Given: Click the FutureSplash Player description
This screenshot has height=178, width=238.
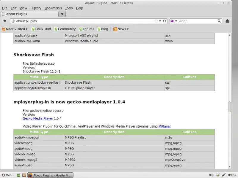Looking at the screenshot, I should (x=80, y=88).
